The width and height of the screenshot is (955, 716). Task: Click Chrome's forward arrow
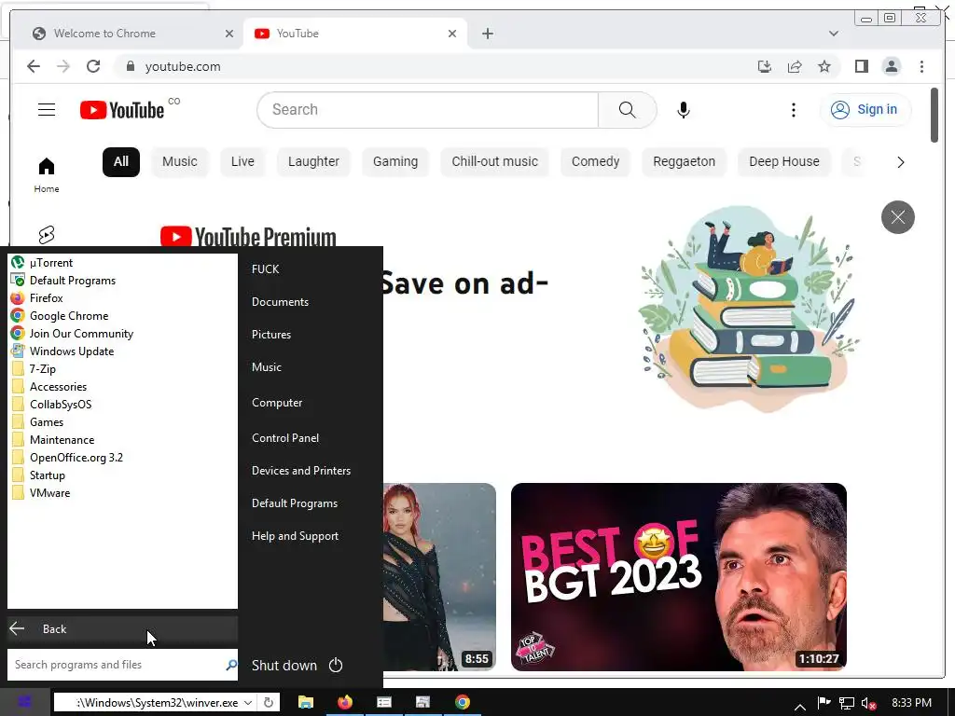coord(63,66)
